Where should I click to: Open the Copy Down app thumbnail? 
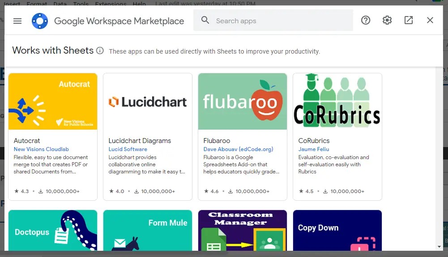pos(337,231)
